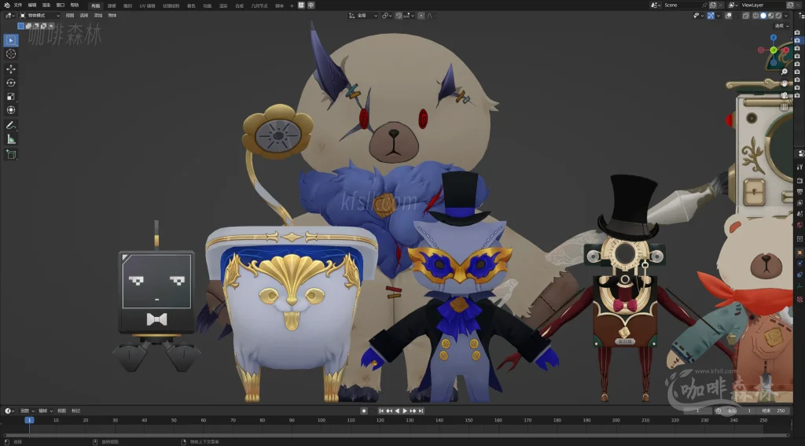Activate the Rotate tool
805x446 pixels.
[11, 83]
